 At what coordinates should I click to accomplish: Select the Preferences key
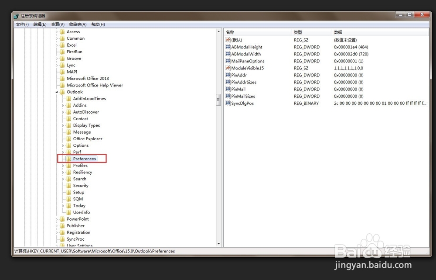[x=85, y=159]
